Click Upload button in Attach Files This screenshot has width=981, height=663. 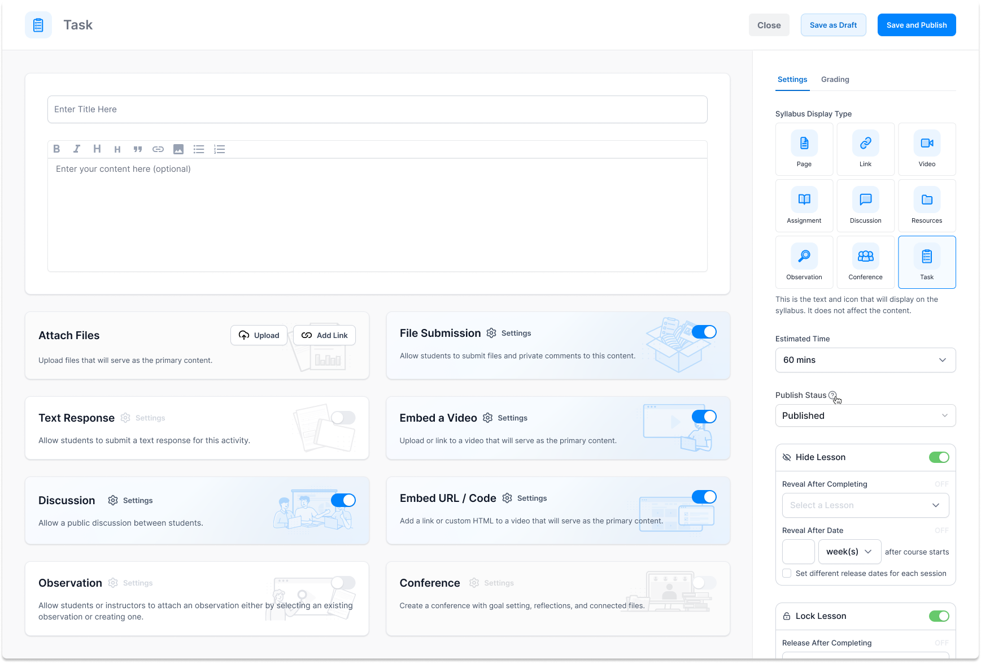[259, 336]
